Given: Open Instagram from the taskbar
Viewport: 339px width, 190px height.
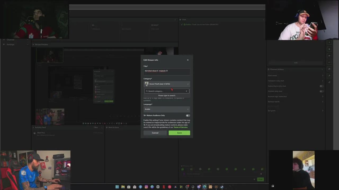Looking at the screenshot, I should (x=146, y=187).
